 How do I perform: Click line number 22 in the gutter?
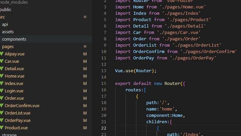pos(104,128)
